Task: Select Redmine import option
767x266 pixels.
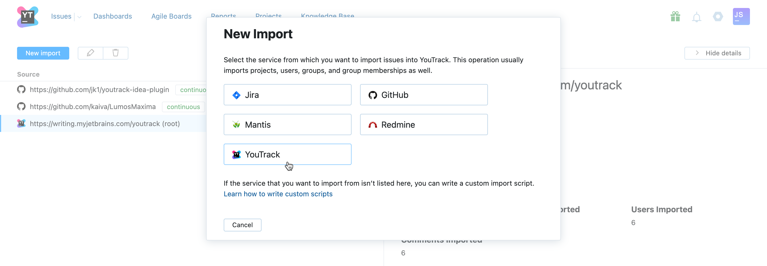Action: pyautogui.click(x=423, y=125)
